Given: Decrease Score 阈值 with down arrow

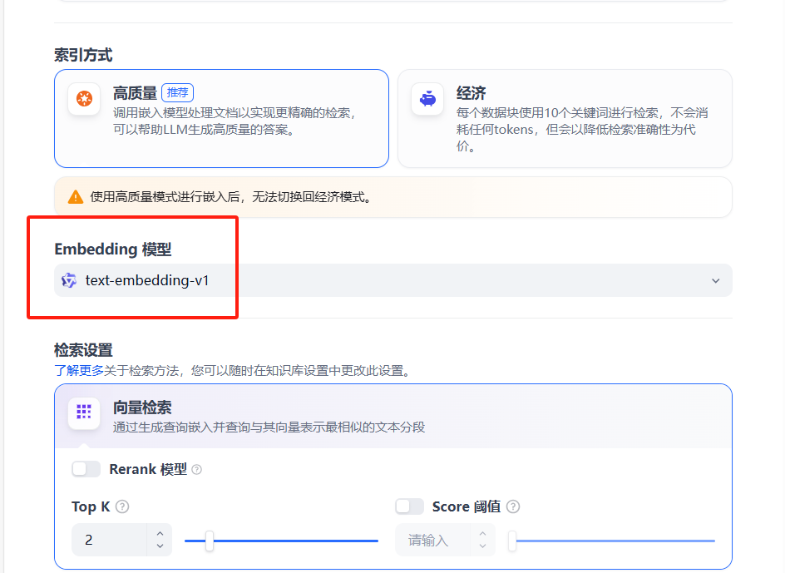Looking at the screenshot, I should coord(482,546).
